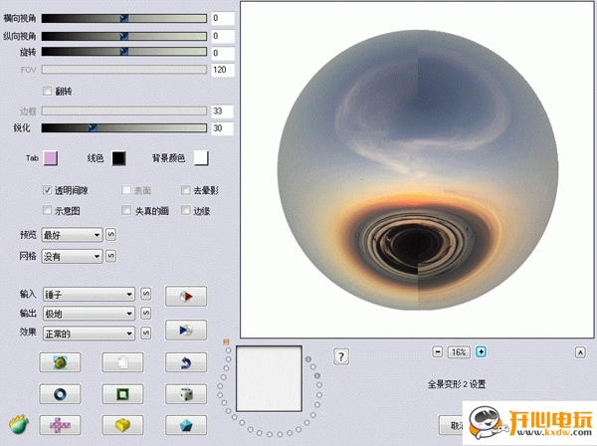Click the 横向视角 value field
The width and height of the screenshot is (597, 446).
click(x=222, y=18)
